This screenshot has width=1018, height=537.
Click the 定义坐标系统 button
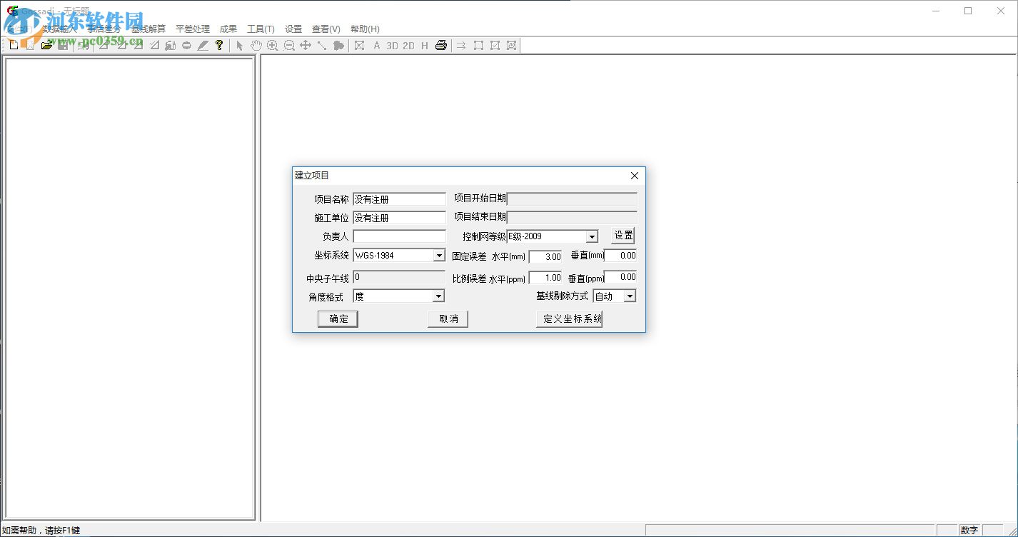[569, 319]
